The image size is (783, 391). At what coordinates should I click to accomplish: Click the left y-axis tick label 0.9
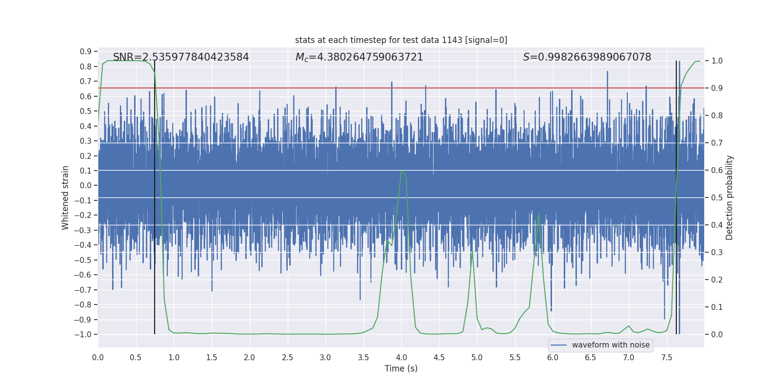86,51
